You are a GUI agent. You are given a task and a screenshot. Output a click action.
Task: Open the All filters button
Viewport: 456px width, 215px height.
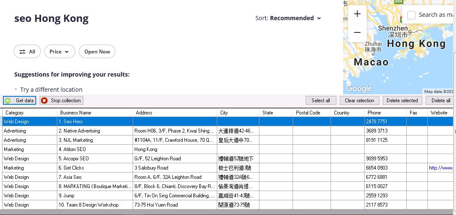(27, 51)
